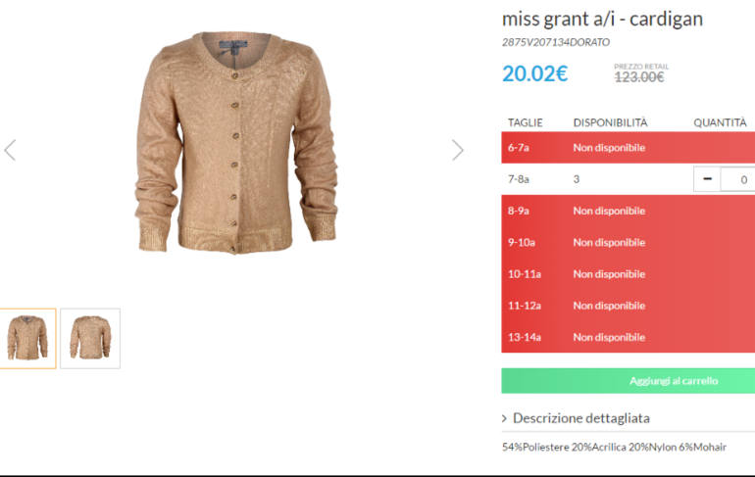Select the unavailable 8-9a size row
755x477 pixels.
point(628,211)
